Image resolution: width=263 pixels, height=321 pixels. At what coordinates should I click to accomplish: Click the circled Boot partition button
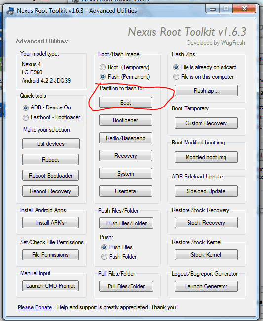[126, 103]
